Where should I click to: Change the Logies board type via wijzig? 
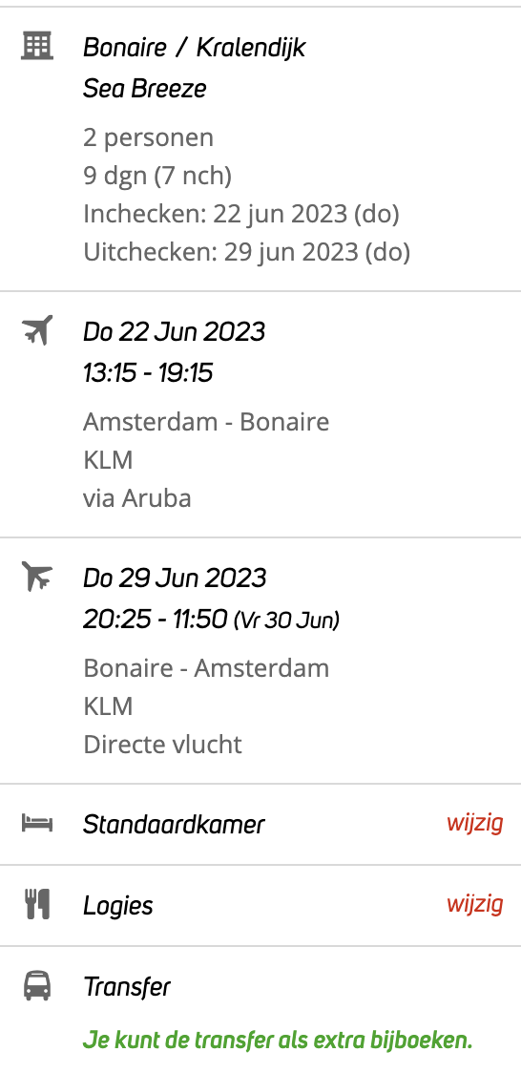(x=474, y=904)
